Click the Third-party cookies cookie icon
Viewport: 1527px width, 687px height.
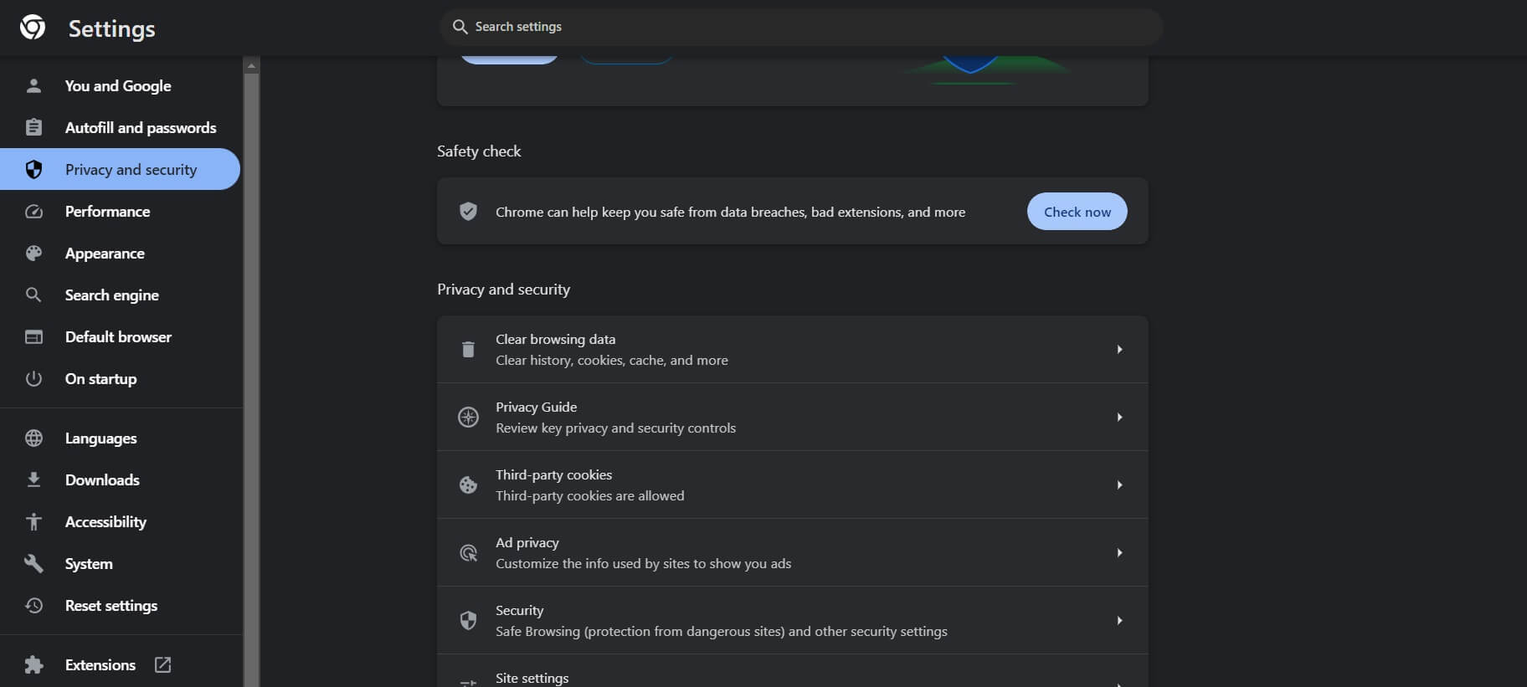pyautogui.click(x=468, y=484)
